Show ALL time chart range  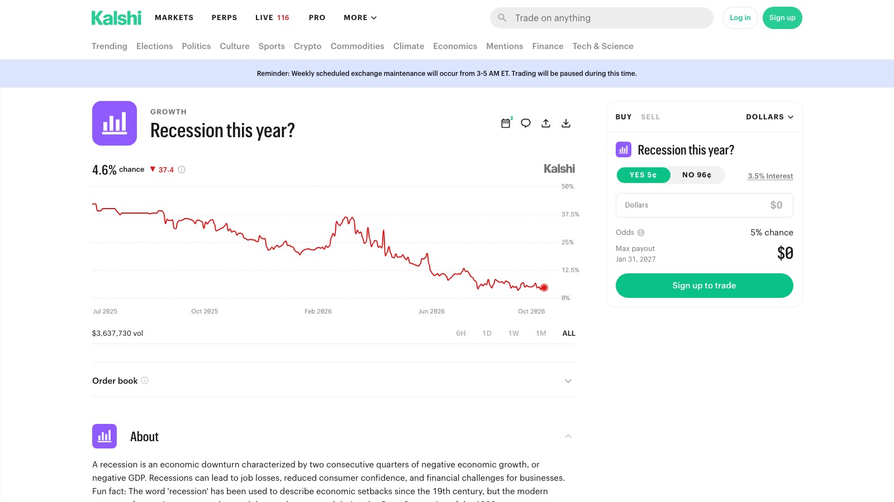569,334
